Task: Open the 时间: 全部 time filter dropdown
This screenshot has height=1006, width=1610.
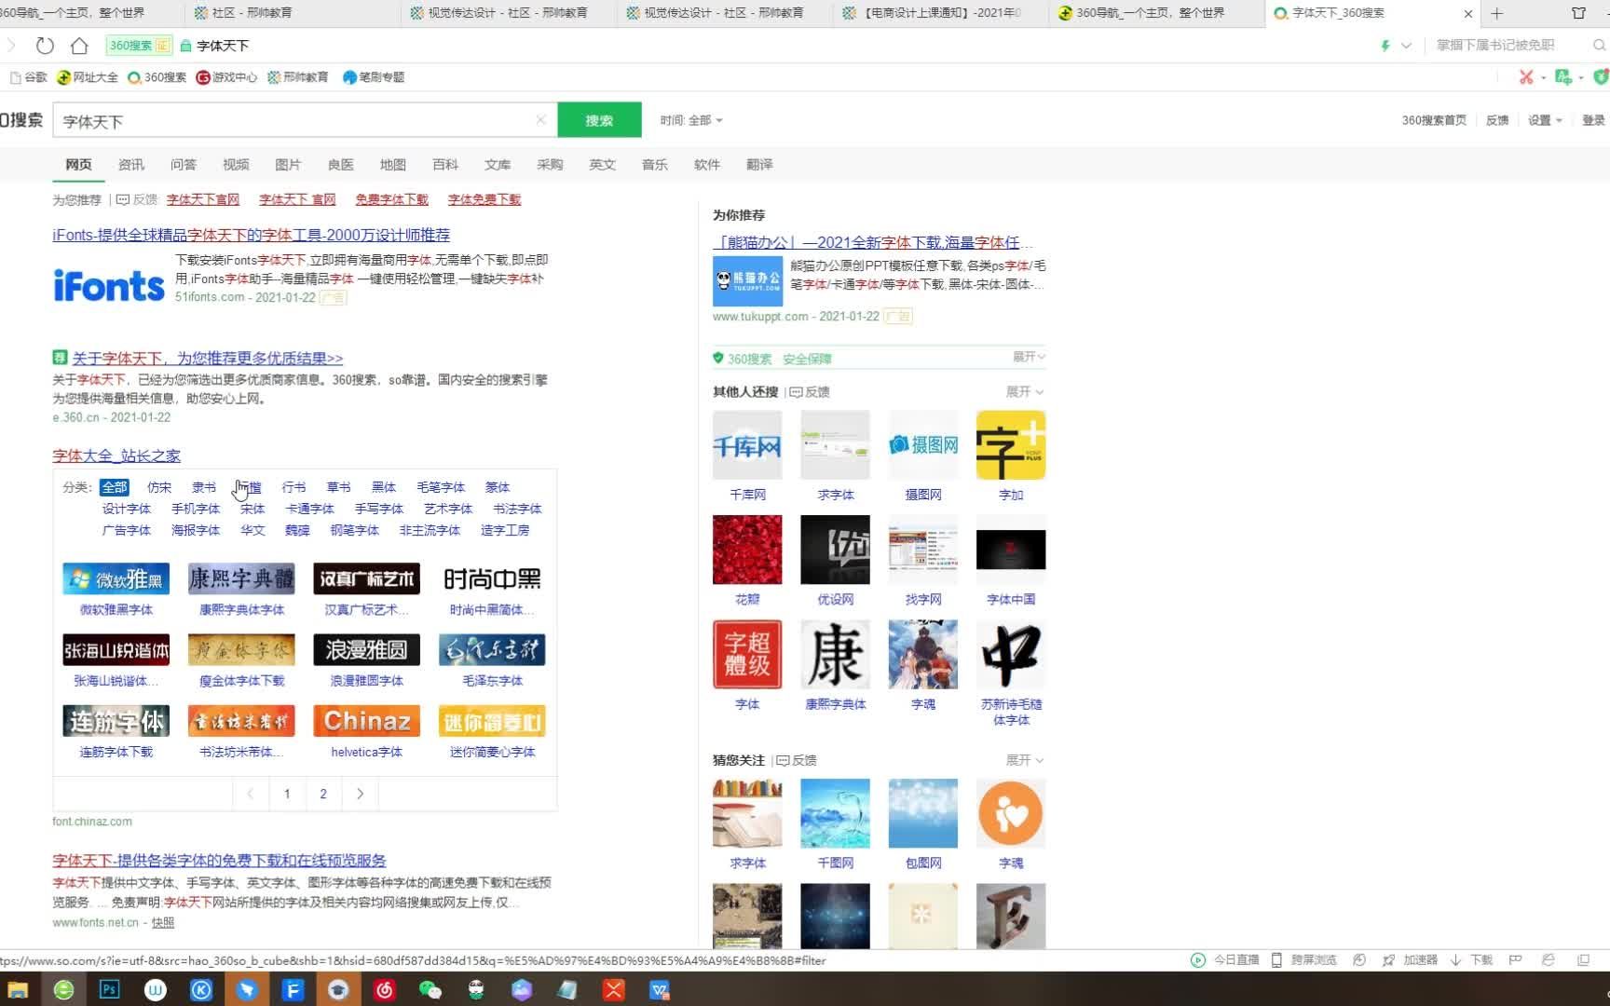Action: (691, 120)
